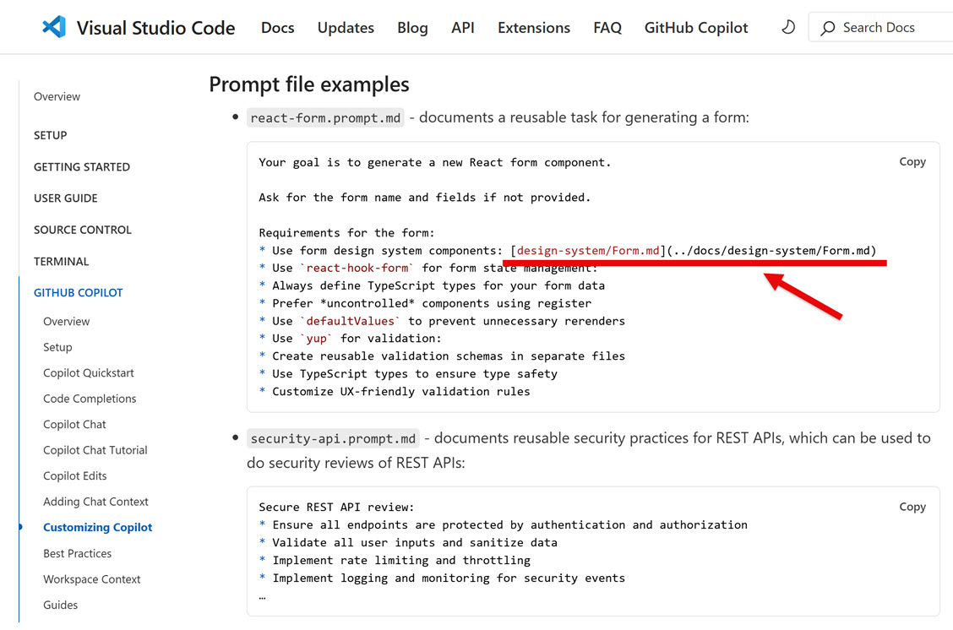Copy the react-form prompt example
This screenshot has width=953, height=630.
coord(912,161)
